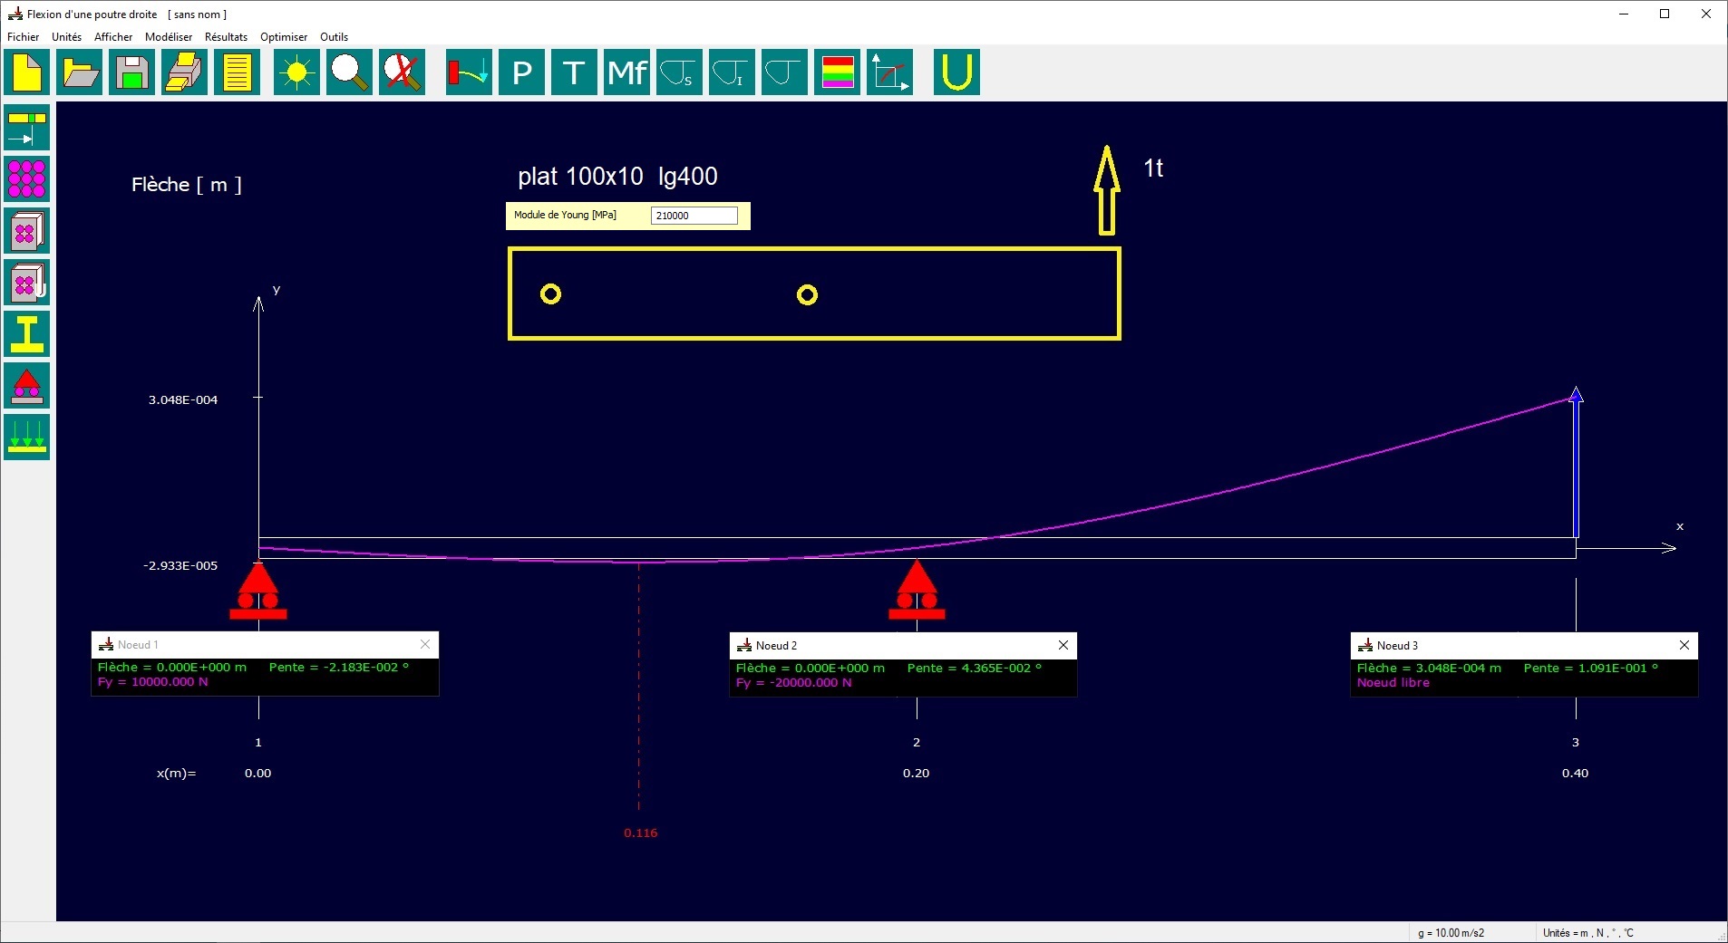Click the "Fy = -20000.000 N" reaction value

point(794,683)
